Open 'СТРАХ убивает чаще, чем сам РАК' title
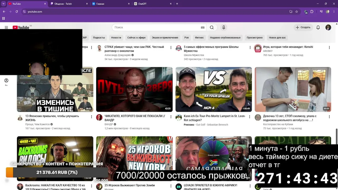The image size is (338, 190). pos(134,49)
